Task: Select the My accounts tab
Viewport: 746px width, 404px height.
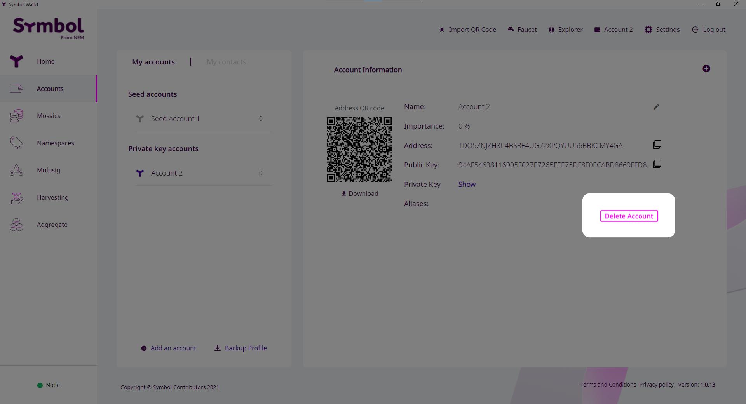Action: (x=153, y=62)
